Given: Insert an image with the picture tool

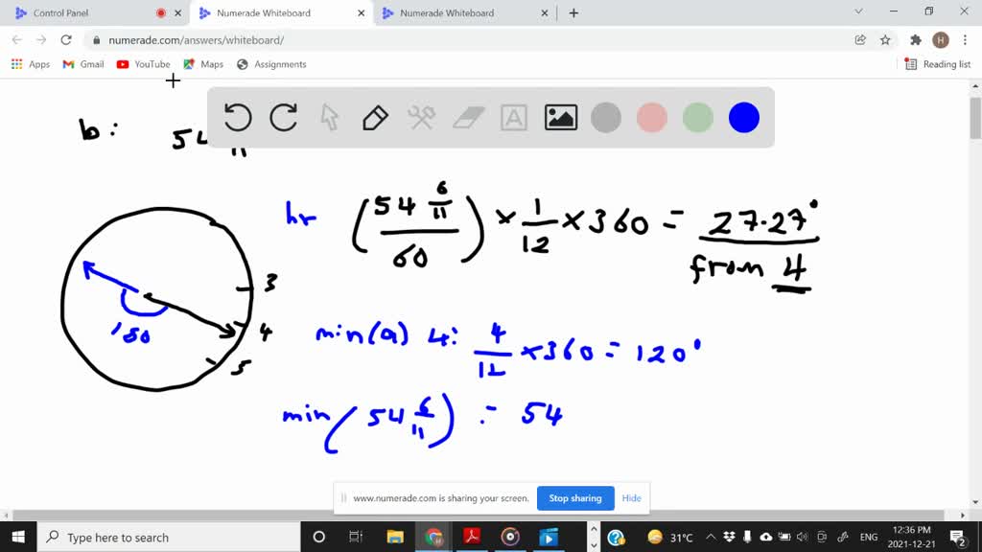Looking at the screenshot, I should pos(560,118).
